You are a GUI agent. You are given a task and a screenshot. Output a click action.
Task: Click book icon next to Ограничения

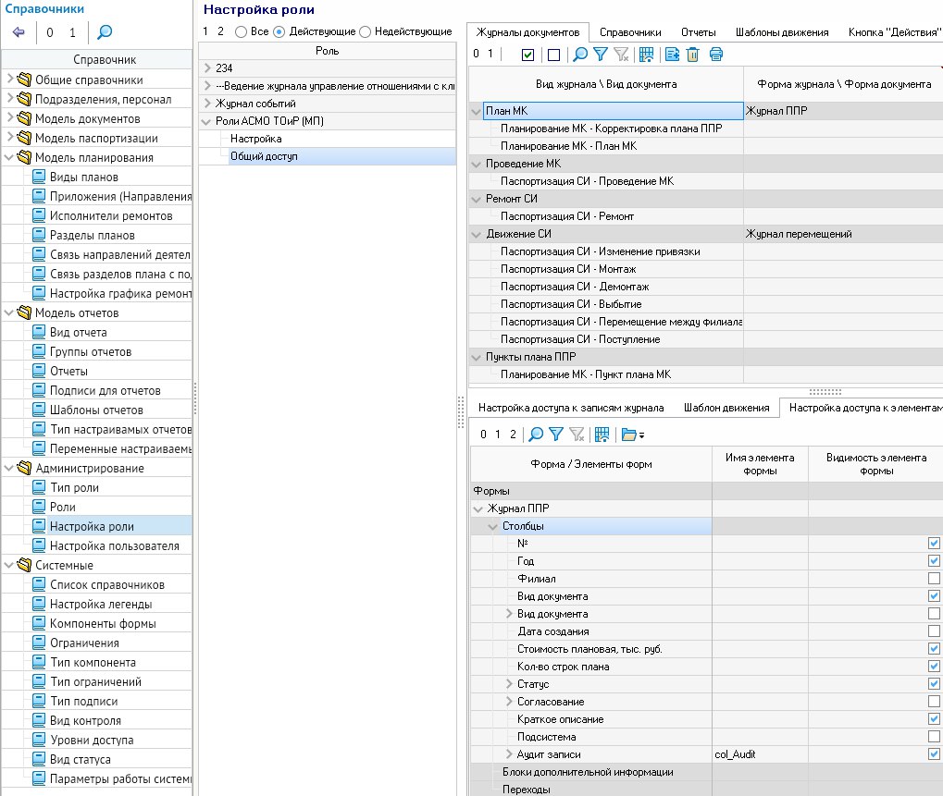click(39, 643)
